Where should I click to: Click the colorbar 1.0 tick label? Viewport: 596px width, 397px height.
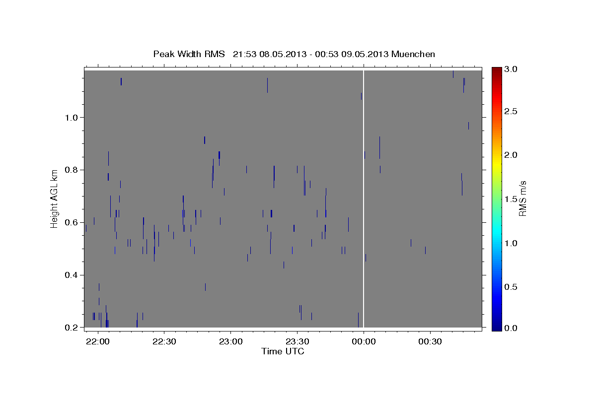point(511,243)
